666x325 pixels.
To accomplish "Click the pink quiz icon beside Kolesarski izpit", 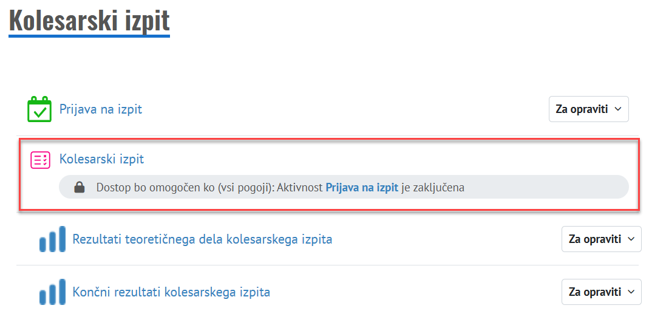I will click(40, 160).
